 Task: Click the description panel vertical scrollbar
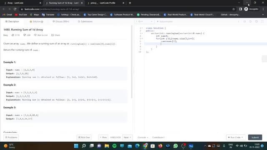pyautogui.click(x=132, y=62)
